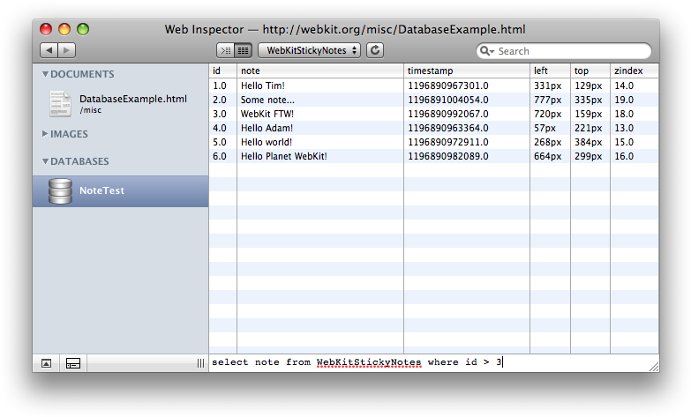Viewport: 691px width, 417px height.
Task: Click the Search field
Action: coord(569,51)
